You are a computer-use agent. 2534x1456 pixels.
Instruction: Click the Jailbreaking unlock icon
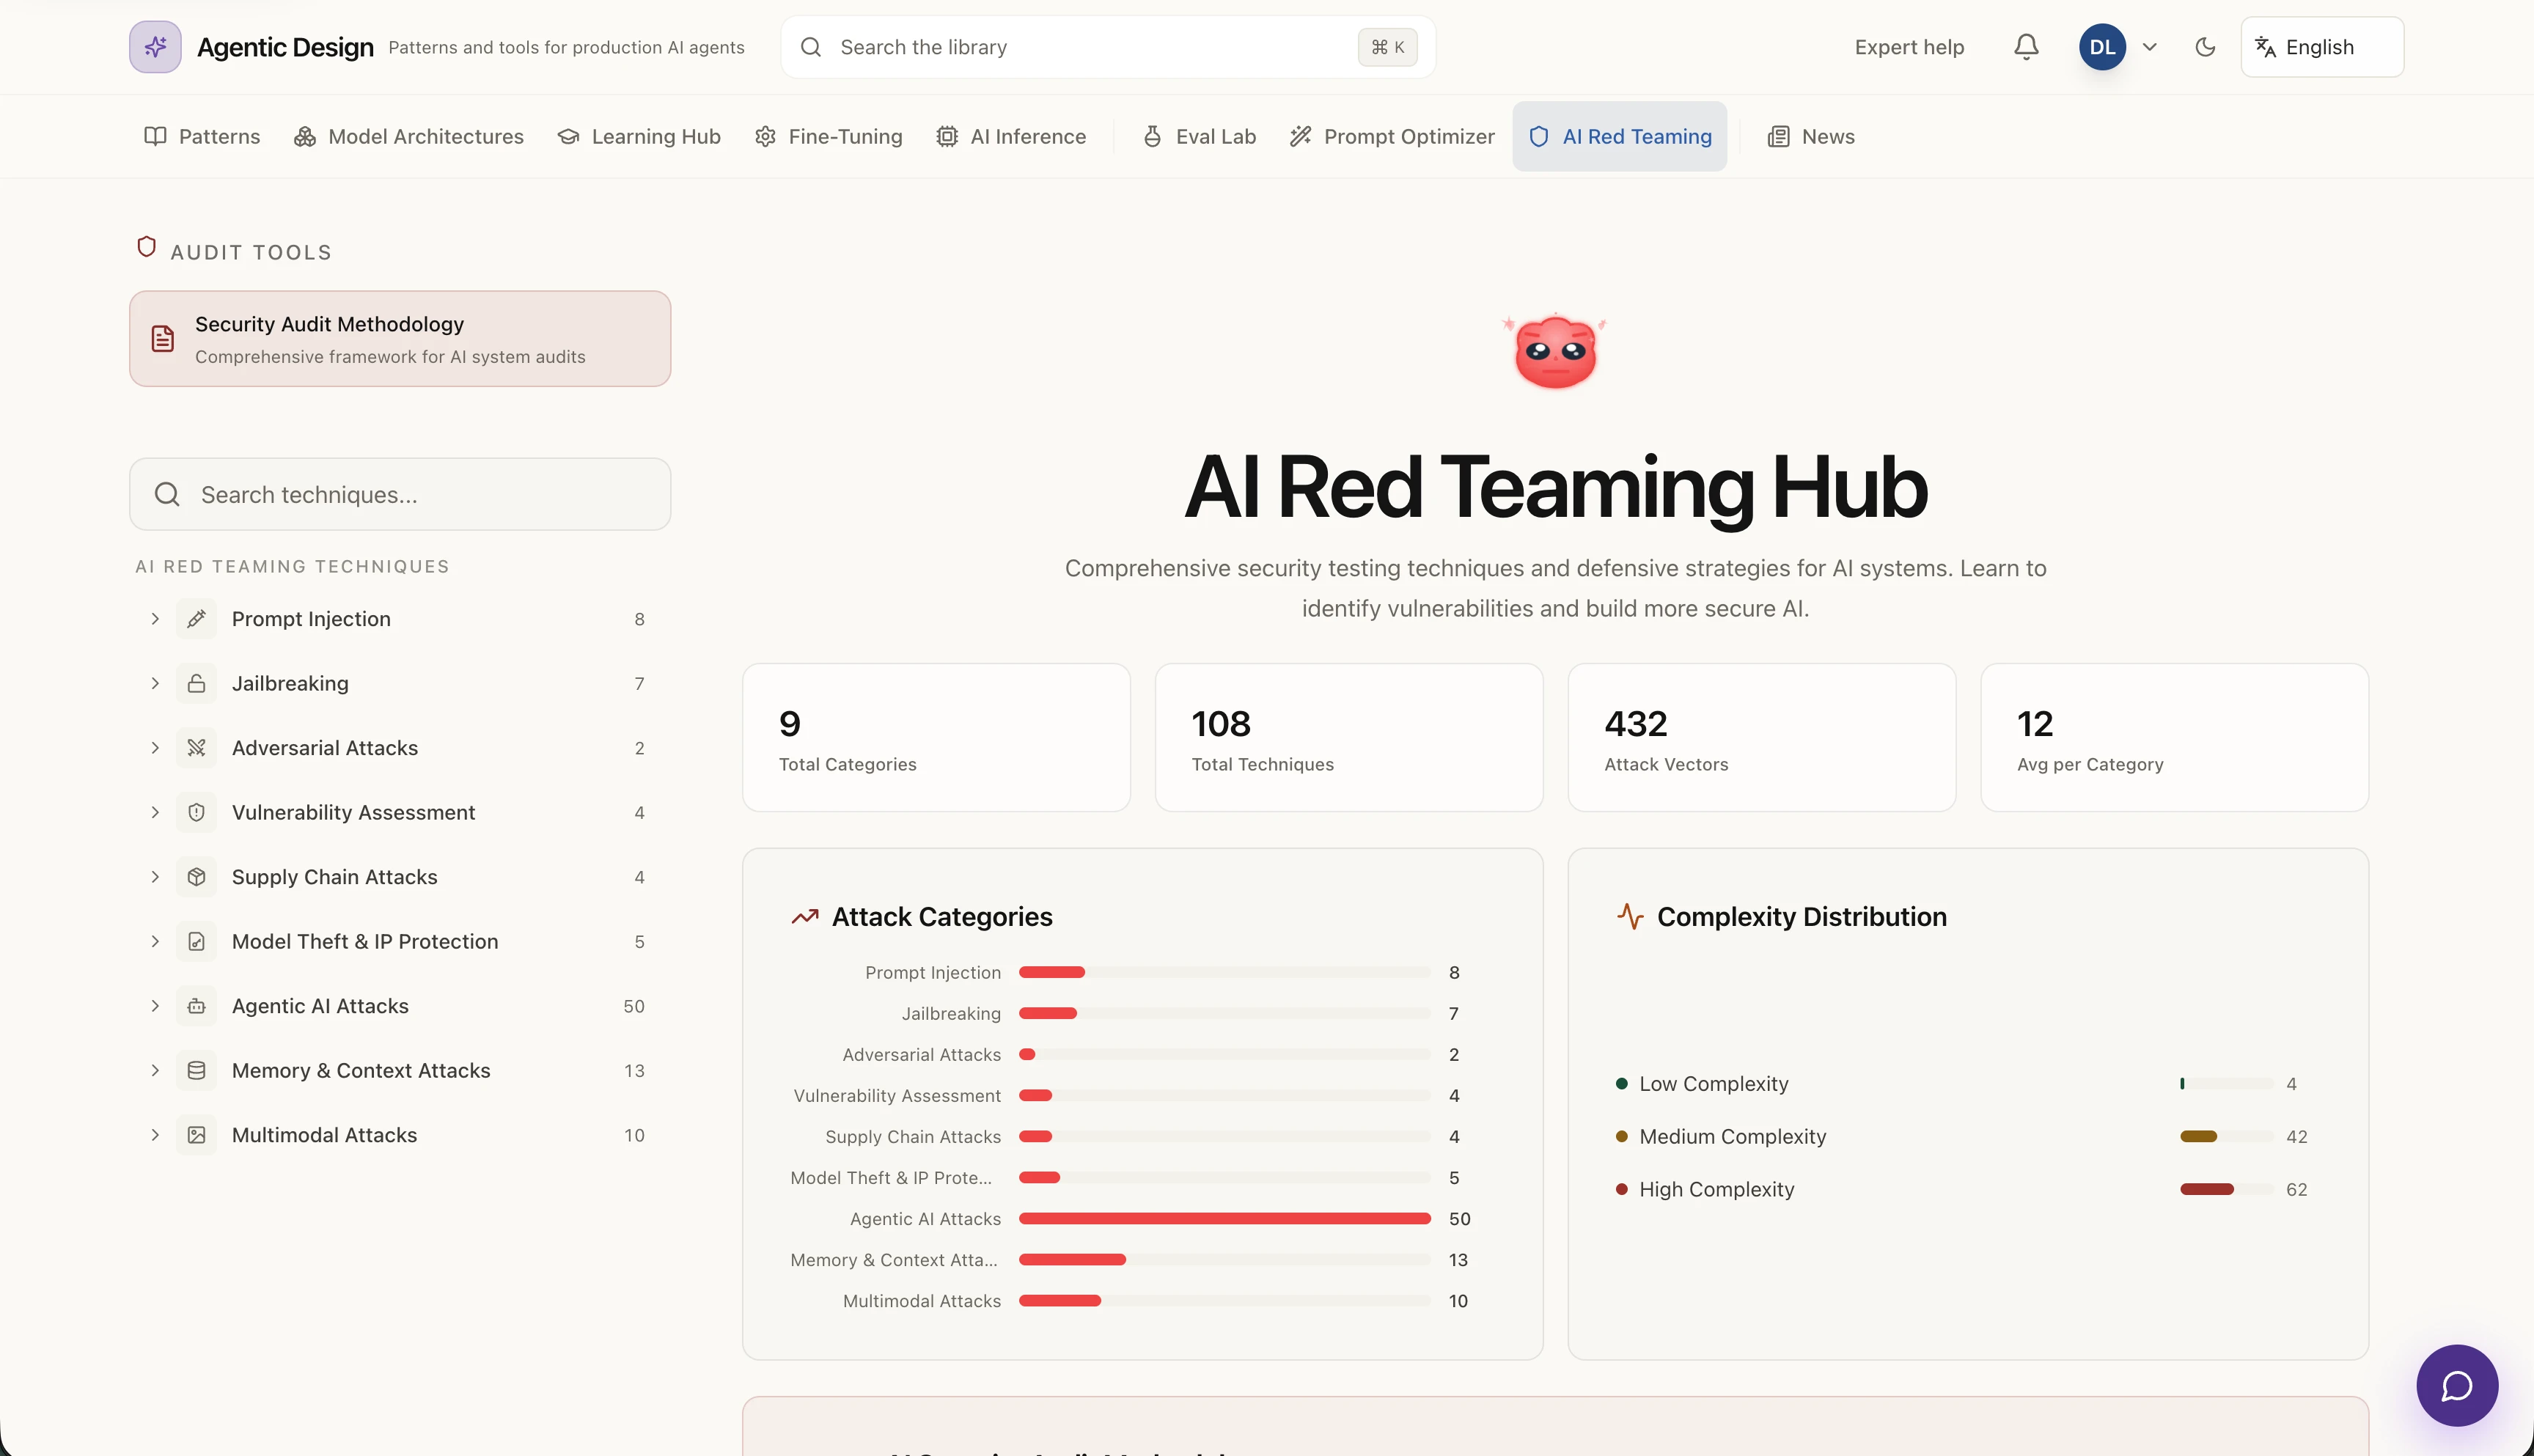click(197, 683)
